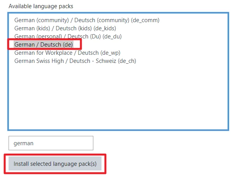Click the search field containing "german"
The width and height of the screenshot is (238, 179).
(x=51, y=143)
